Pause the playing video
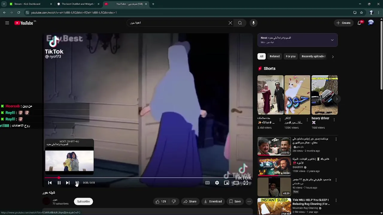The height and width of the screenshot is (215, 383). pyautogui.click(x=59, y=183)
